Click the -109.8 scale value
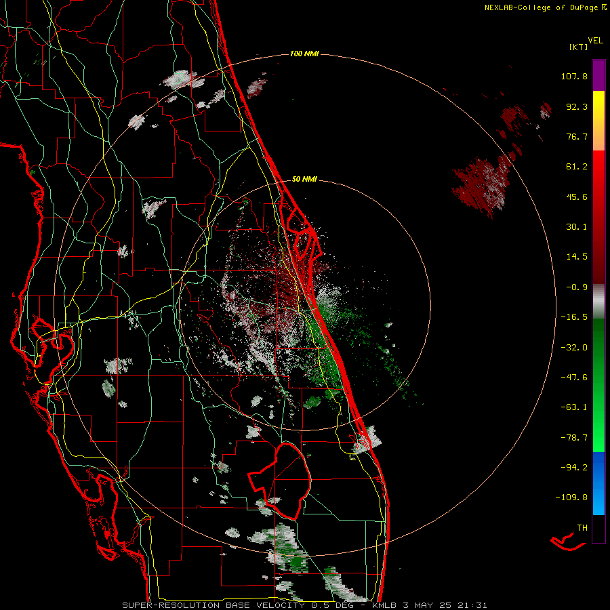Image resolution: width=610 pixels, height=610 pixels. pyautogui.click(x=571, y=497)
